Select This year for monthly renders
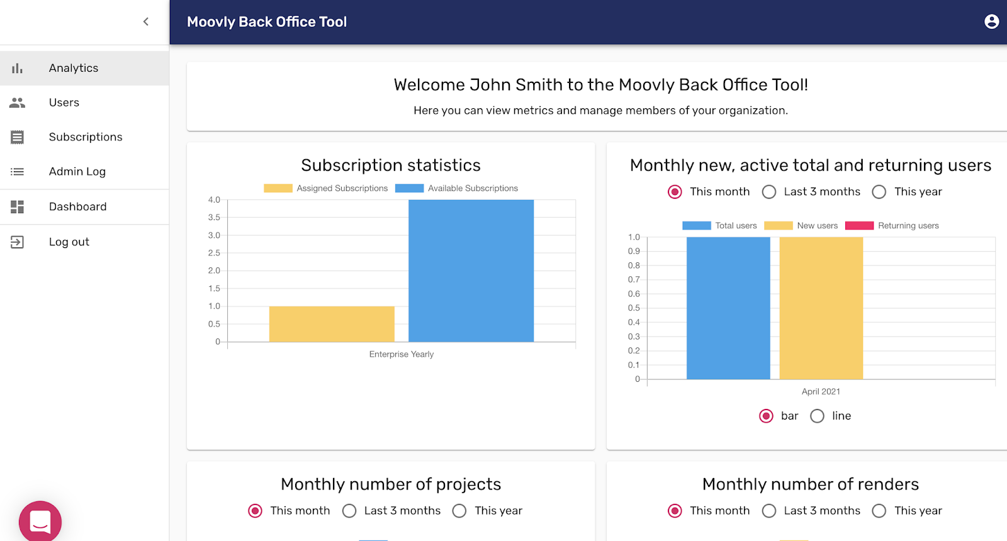 pyautogui.click(x=879, y=511)
